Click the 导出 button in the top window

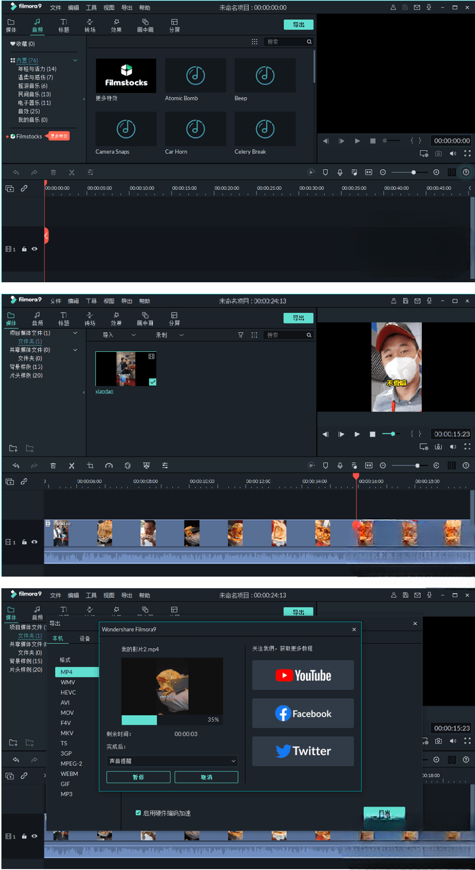point(298,25)
